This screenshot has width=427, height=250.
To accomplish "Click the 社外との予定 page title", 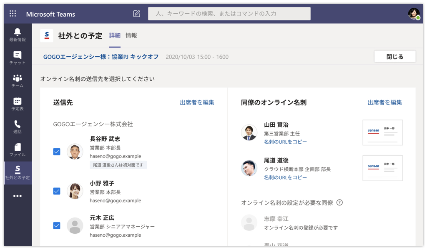I will [80, 36].
